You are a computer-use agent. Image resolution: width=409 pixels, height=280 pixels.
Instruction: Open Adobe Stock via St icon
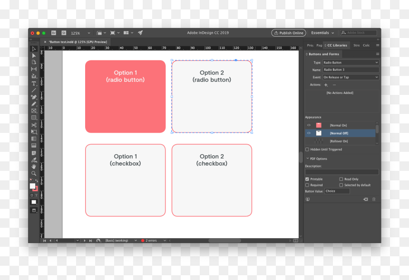point(64,33)
